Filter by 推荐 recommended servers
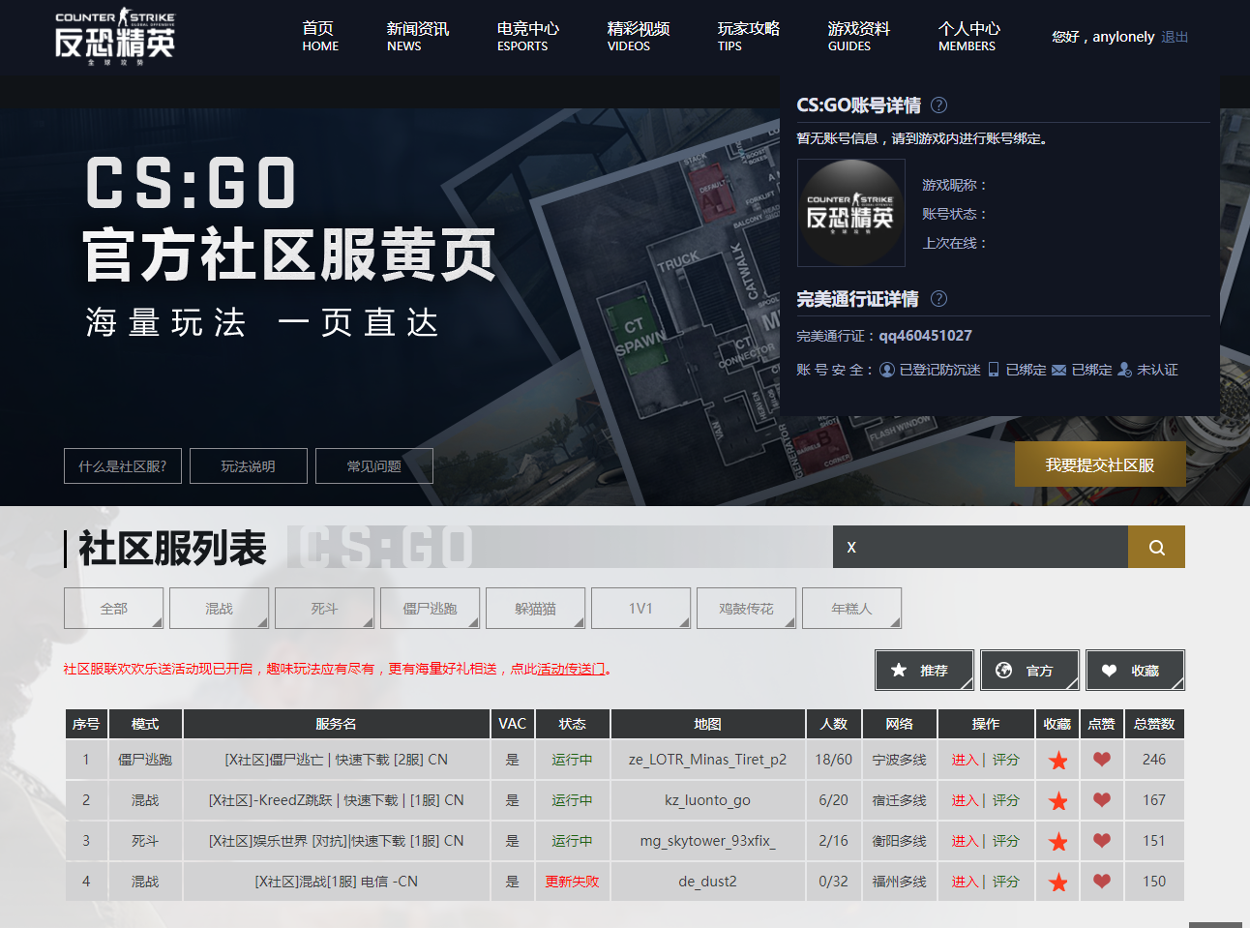Viewport: 1250px width, 928px height. coord(924,671)
